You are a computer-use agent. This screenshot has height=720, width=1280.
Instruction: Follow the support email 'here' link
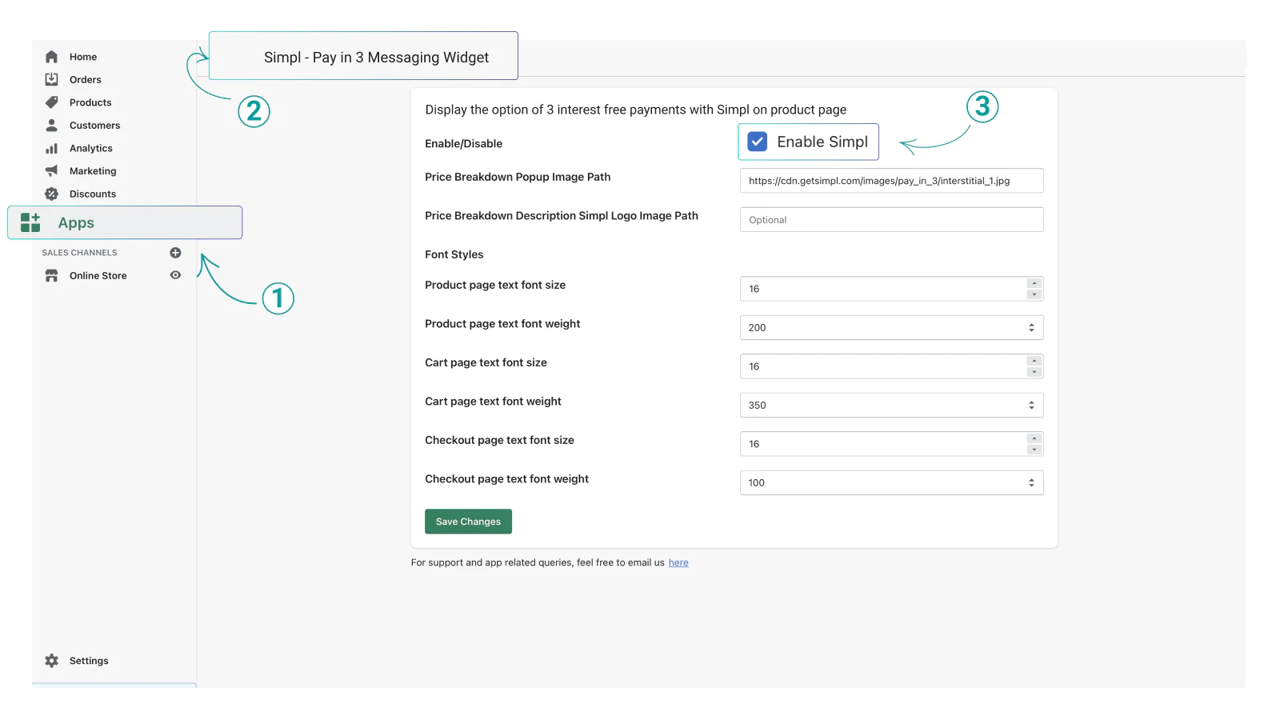click(678, 563)
